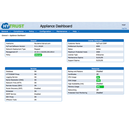Click the CPU Usage 3% bar
This screenshot has height=129, width=129.
[x=98, y=77]
